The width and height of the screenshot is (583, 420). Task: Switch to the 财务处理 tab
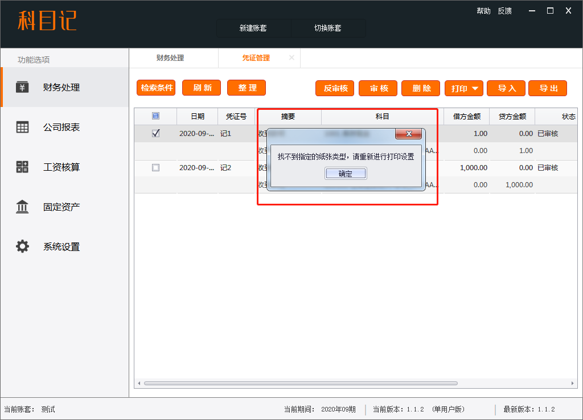click(170, 58)
